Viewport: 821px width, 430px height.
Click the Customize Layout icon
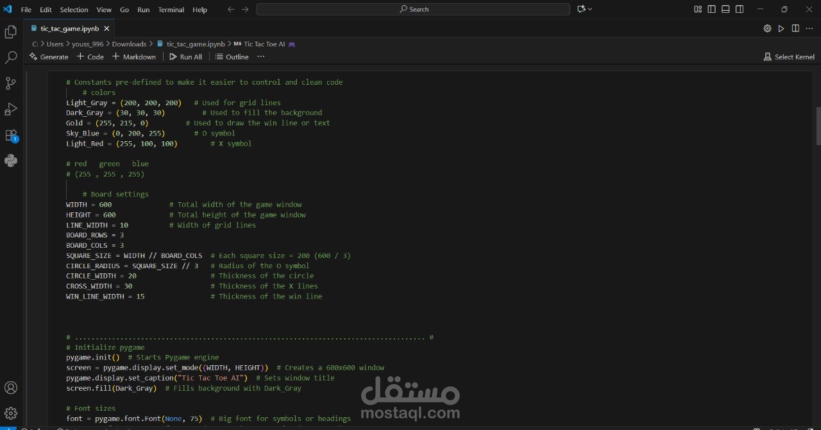pos(698,9)
